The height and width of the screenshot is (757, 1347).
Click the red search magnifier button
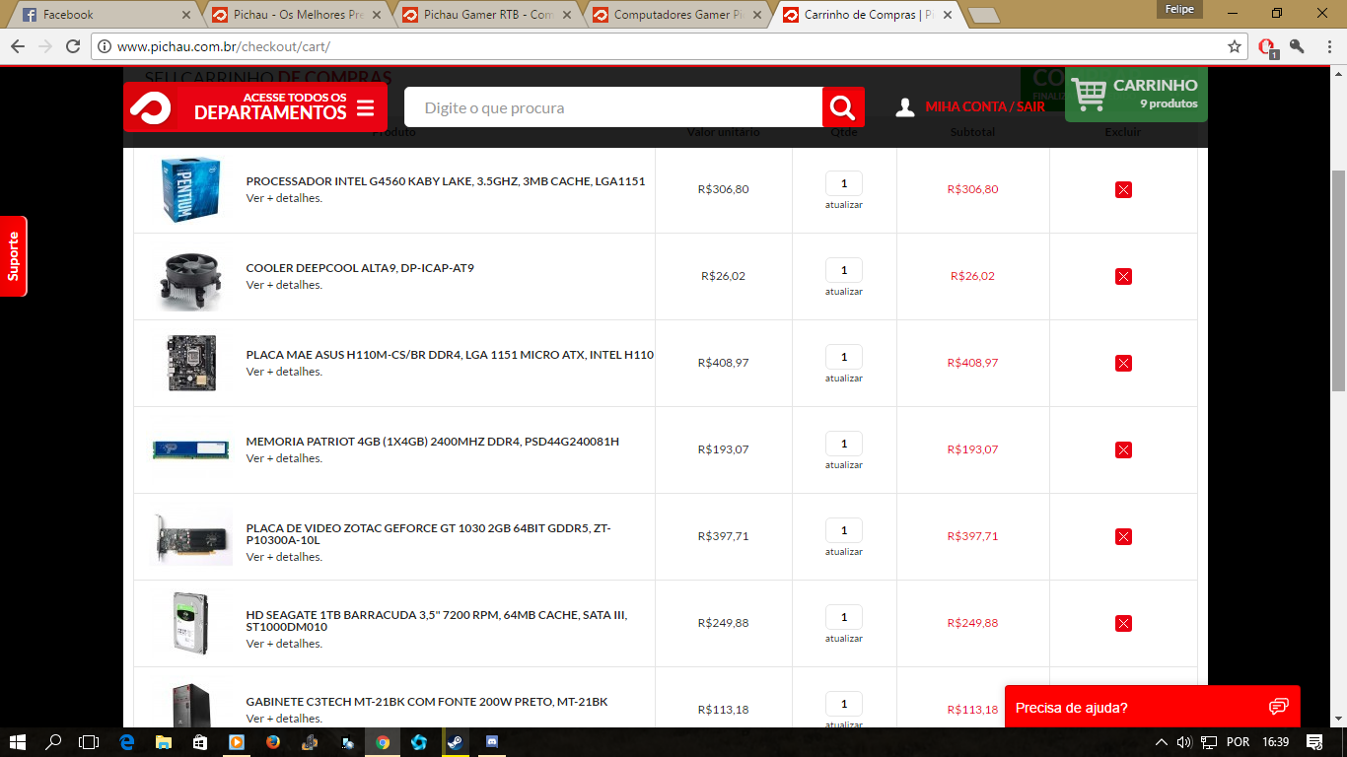click(843, 106)
